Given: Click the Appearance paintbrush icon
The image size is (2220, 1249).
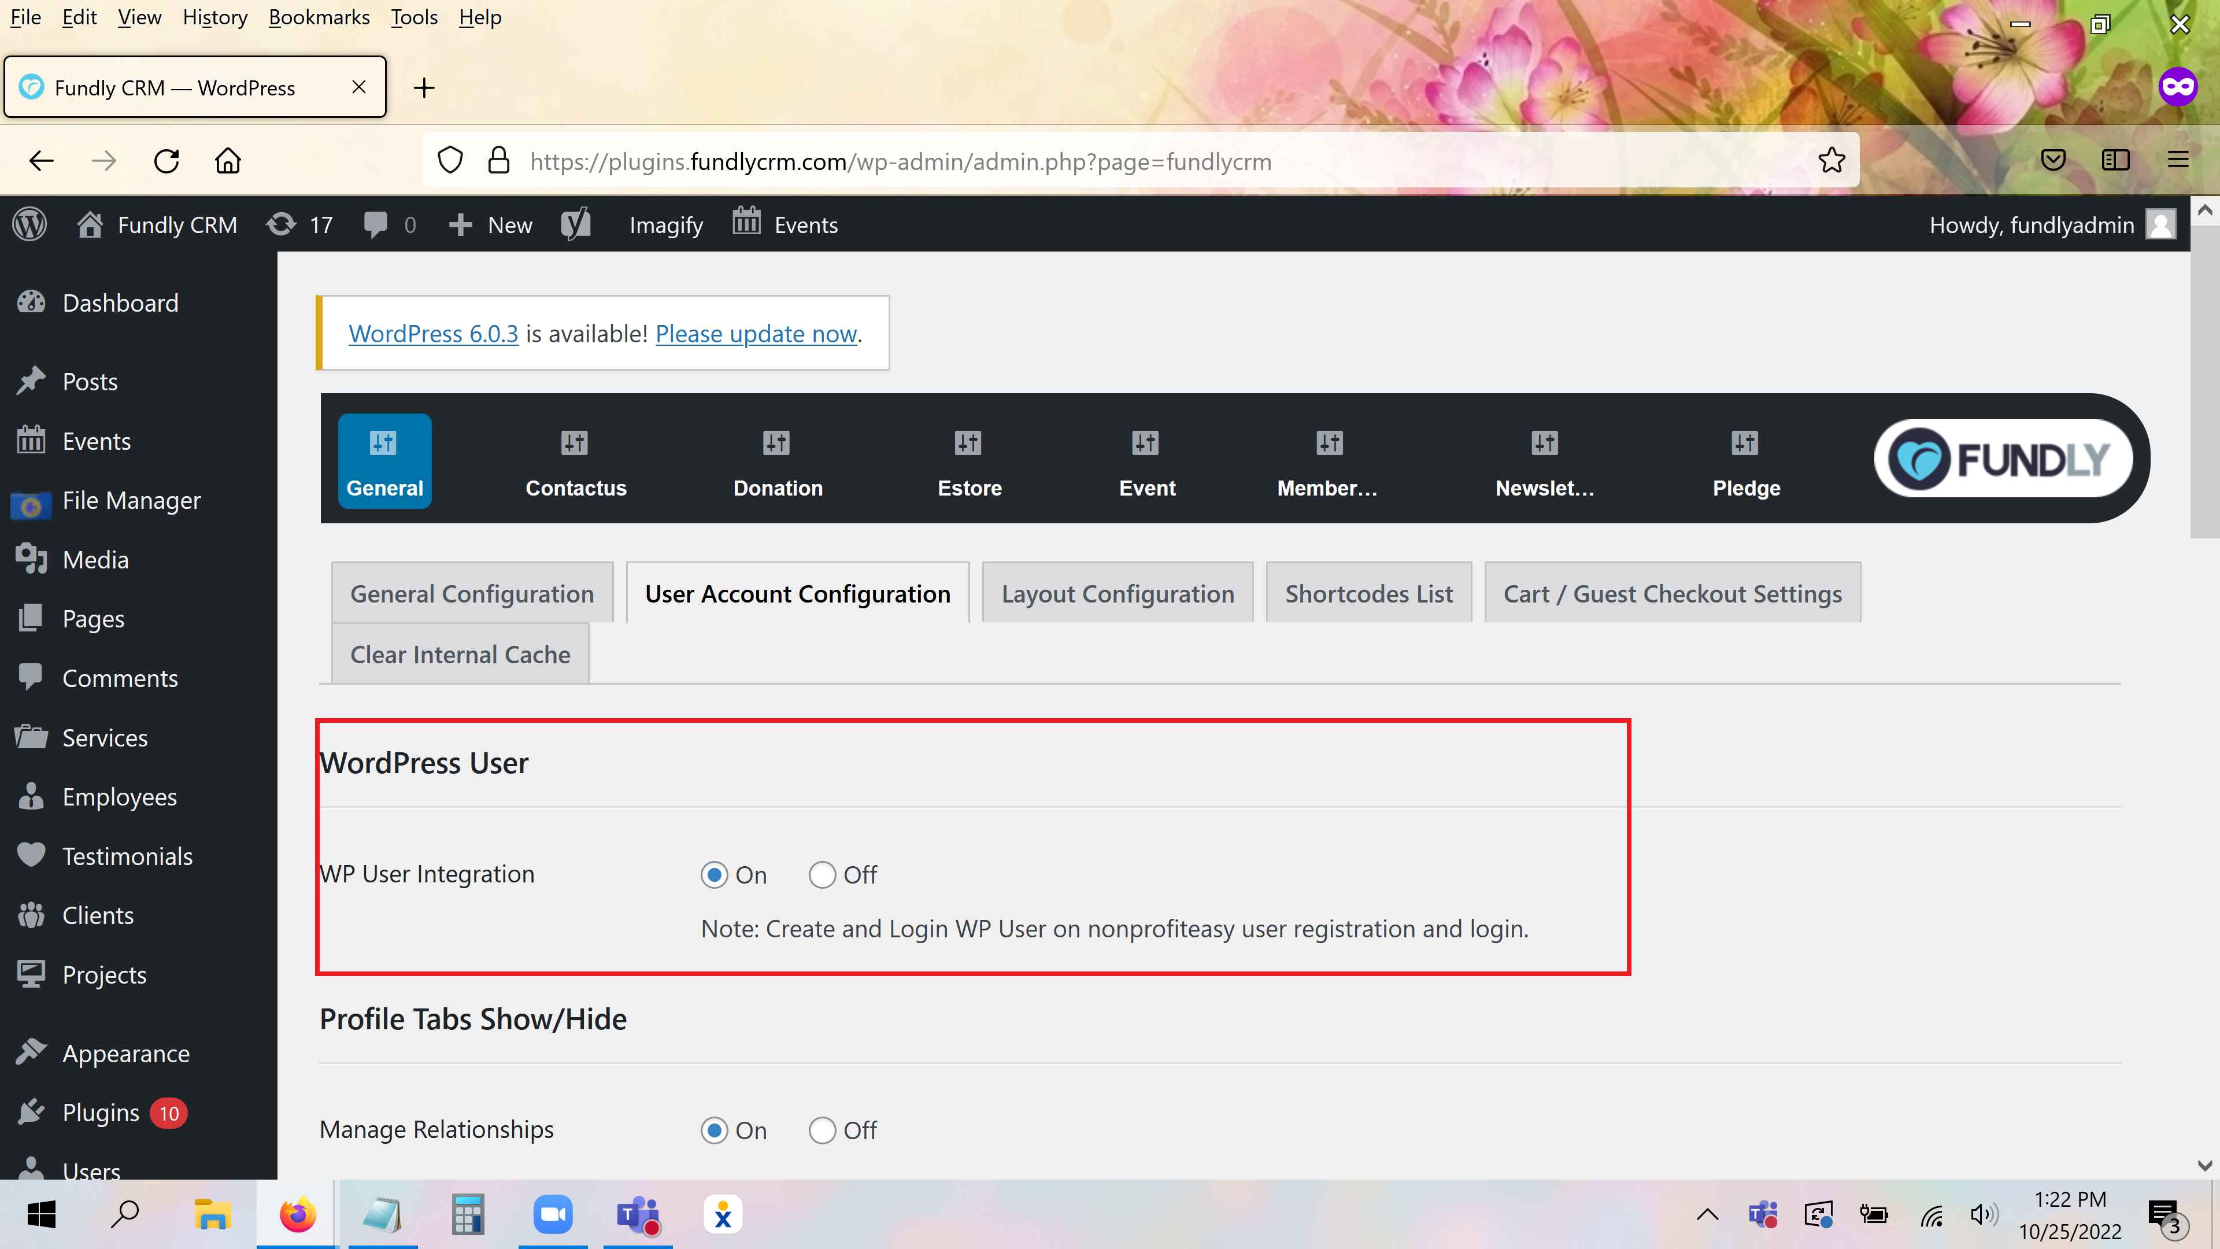Looking at the screenshot, I should [x=32, y=1052].
